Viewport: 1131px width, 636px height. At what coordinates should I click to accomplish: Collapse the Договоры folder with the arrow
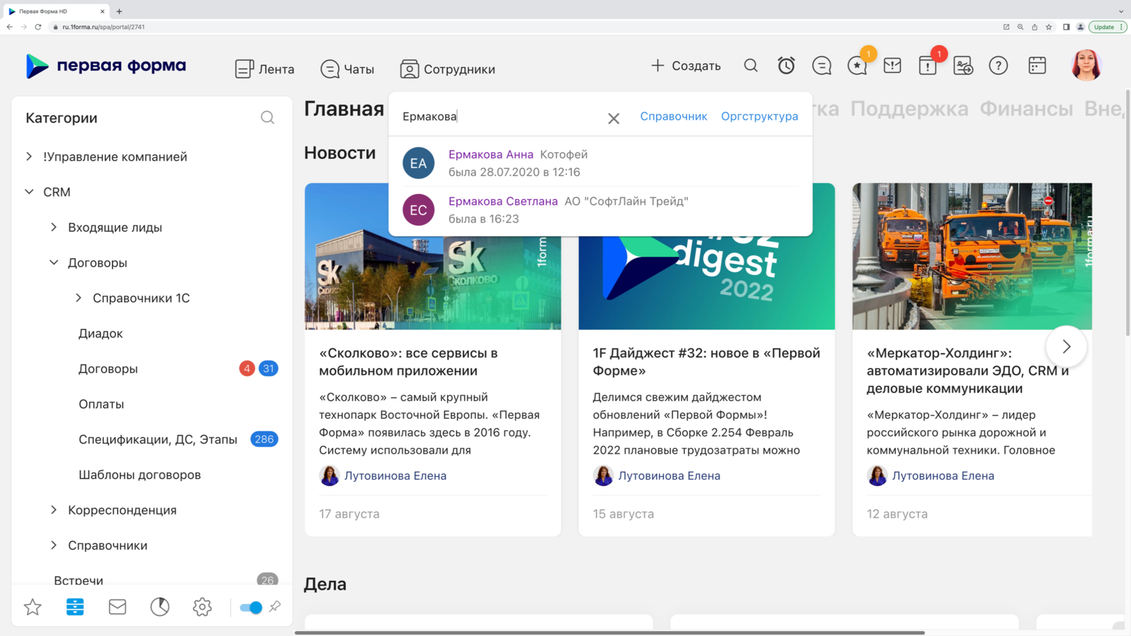click(54, 262)
